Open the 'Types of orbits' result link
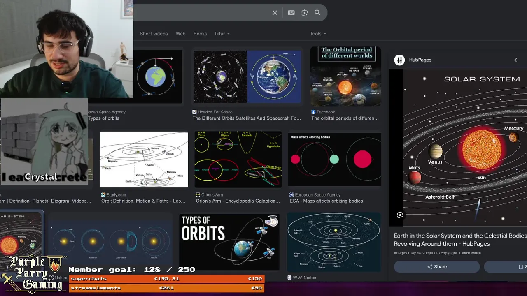Screen dimensions: 527x296 tap(104, 118)
